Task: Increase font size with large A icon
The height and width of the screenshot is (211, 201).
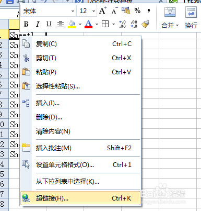Action: click(x=102, y=11)
